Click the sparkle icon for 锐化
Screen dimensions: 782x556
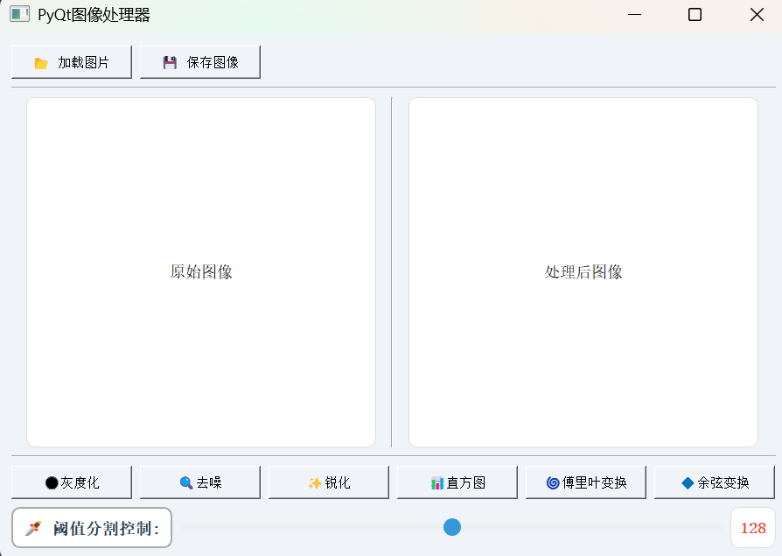point(315,482)
